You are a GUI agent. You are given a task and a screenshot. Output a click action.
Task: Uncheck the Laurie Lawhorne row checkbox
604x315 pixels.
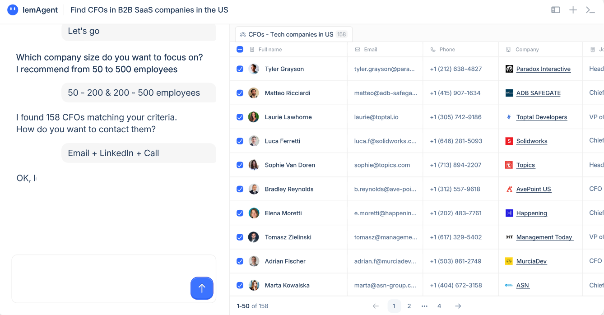point(240,117)
